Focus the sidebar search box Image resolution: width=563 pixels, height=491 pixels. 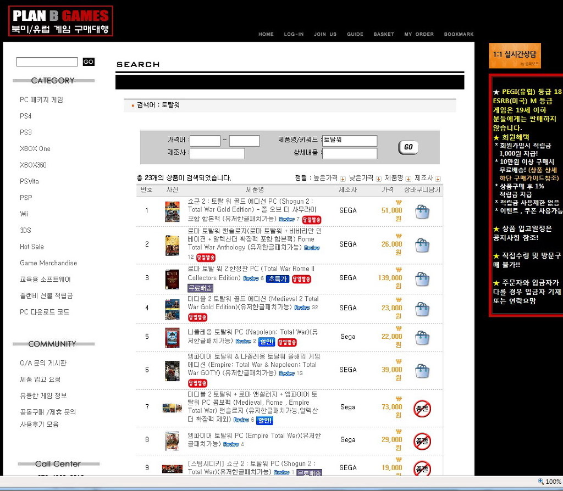point(47,62)
